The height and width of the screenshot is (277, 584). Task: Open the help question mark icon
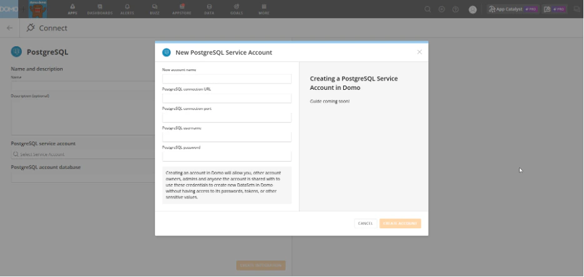click(455, 9)
